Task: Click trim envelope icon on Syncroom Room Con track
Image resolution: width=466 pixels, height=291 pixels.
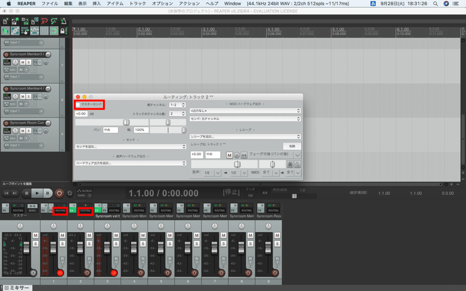Action: tap(6, 138)
